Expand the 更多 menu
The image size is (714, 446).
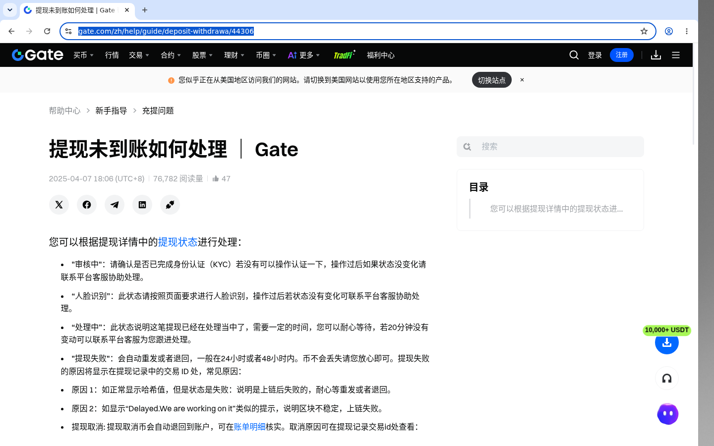point(304,55)
